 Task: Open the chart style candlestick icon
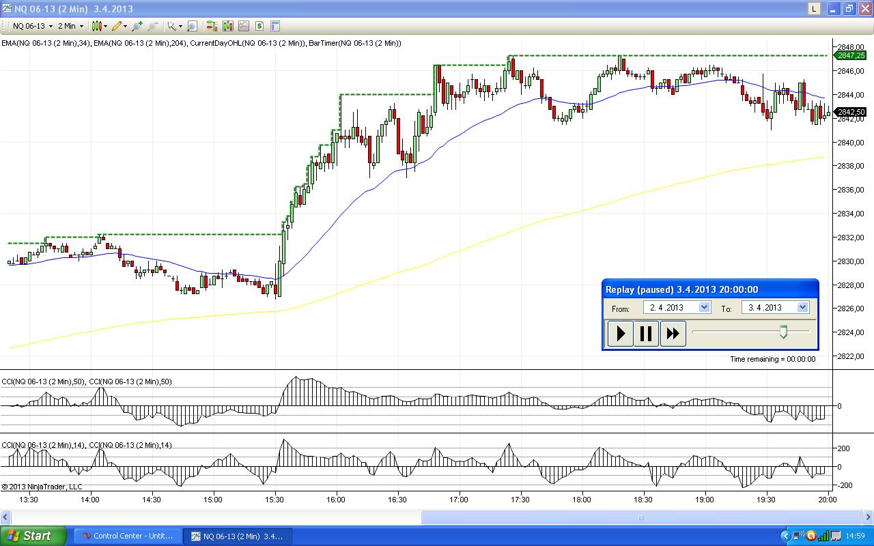(x=96, y=26)
